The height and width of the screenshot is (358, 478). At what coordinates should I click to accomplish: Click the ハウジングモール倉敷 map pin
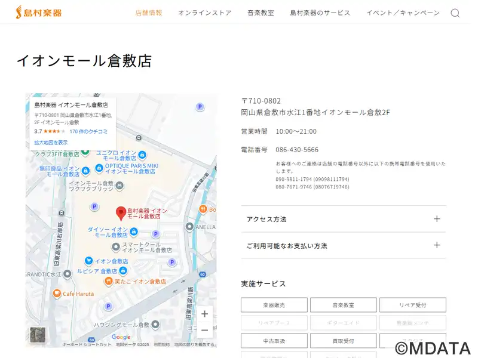click(x=155, y=325)
